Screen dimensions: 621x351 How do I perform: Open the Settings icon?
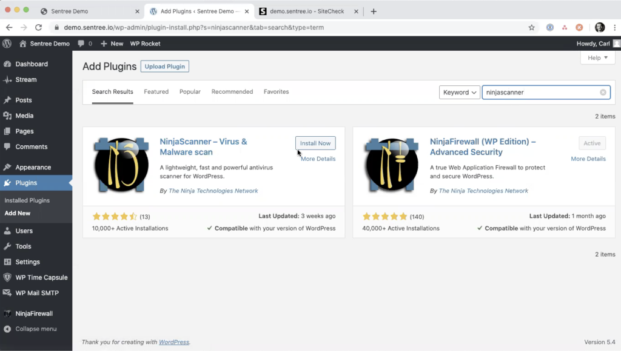pos(8,261)
